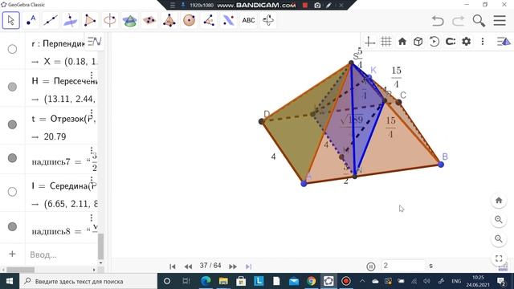514x289 pixels.
Task: Open Microsoft Edge from taskbar
Action: click(x=206, y=281)
